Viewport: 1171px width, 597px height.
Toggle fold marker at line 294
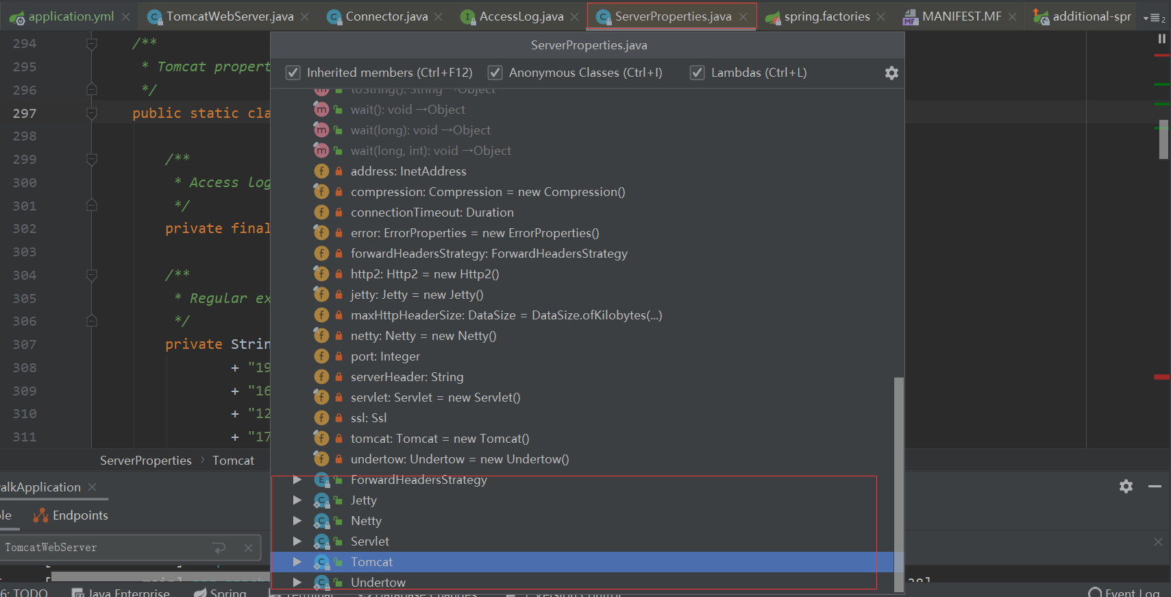[x=92, y=44]
